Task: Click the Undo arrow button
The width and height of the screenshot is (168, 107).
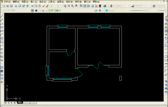Action: point(52,6)
